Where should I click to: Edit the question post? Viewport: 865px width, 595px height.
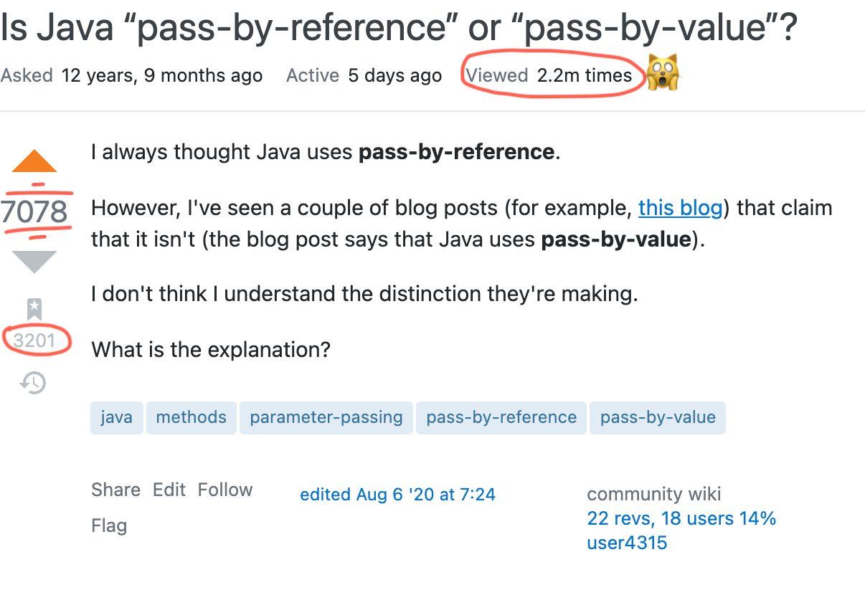click(x=169, y=490)
